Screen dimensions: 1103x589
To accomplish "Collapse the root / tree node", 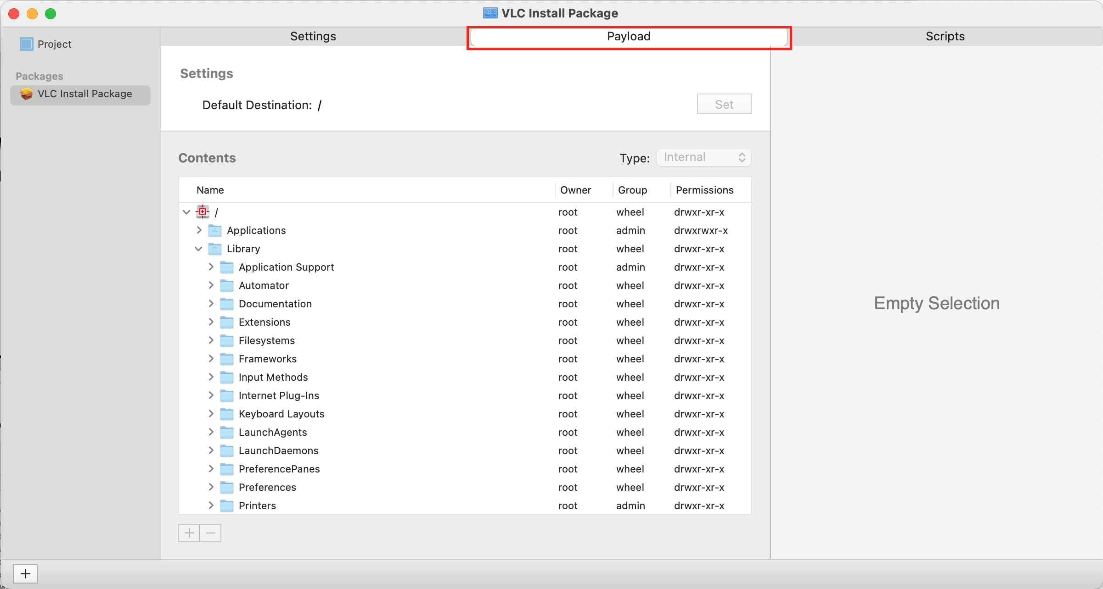I will coord(186,212).
